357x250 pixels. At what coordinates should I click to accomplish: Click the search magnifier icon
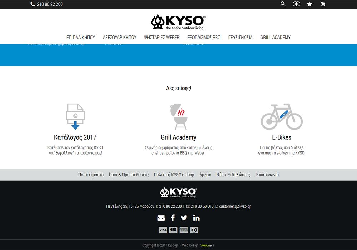tap(283, 4)
